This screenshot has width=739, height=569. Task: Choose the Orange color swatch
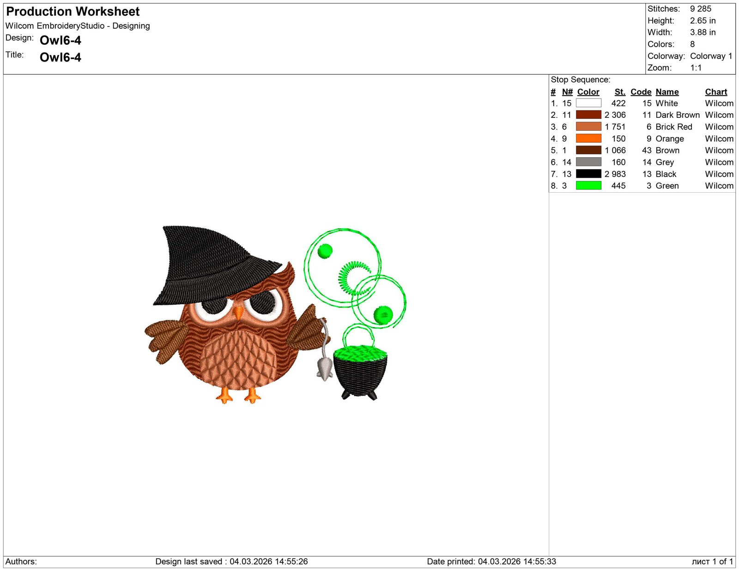point(588,138)
